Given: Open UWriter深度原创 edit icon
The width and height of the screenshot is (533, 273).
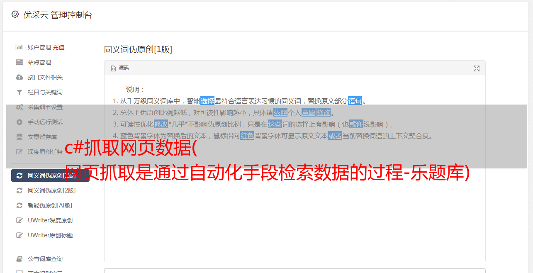Looking at the screenshot, I should (x=19, y=220).
